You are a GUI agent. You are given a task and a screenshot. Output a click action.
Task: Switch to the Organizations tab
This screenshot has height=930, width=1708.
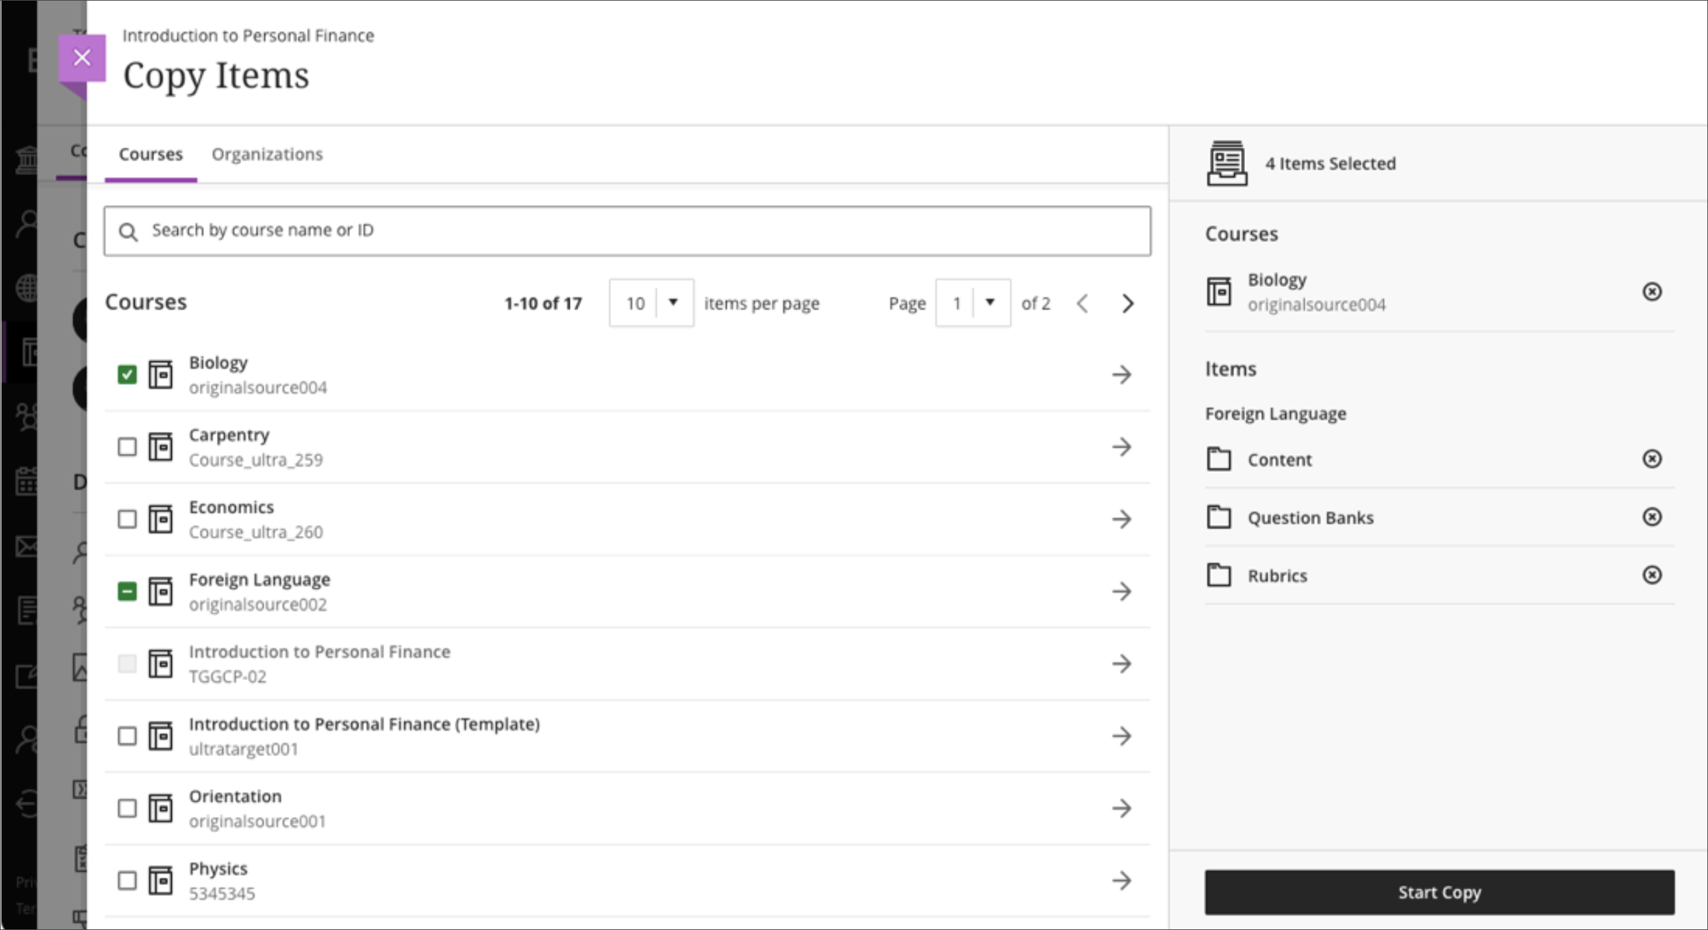pyautogui.click(x=268, y=153)
